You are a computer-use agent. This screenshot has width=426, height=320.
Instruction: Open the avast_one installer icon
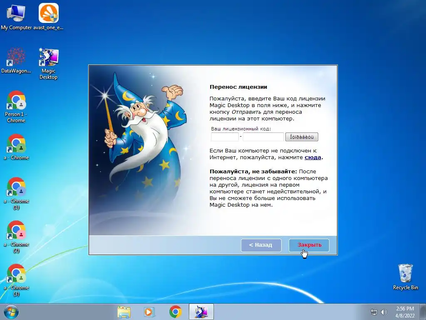[48, 17]
